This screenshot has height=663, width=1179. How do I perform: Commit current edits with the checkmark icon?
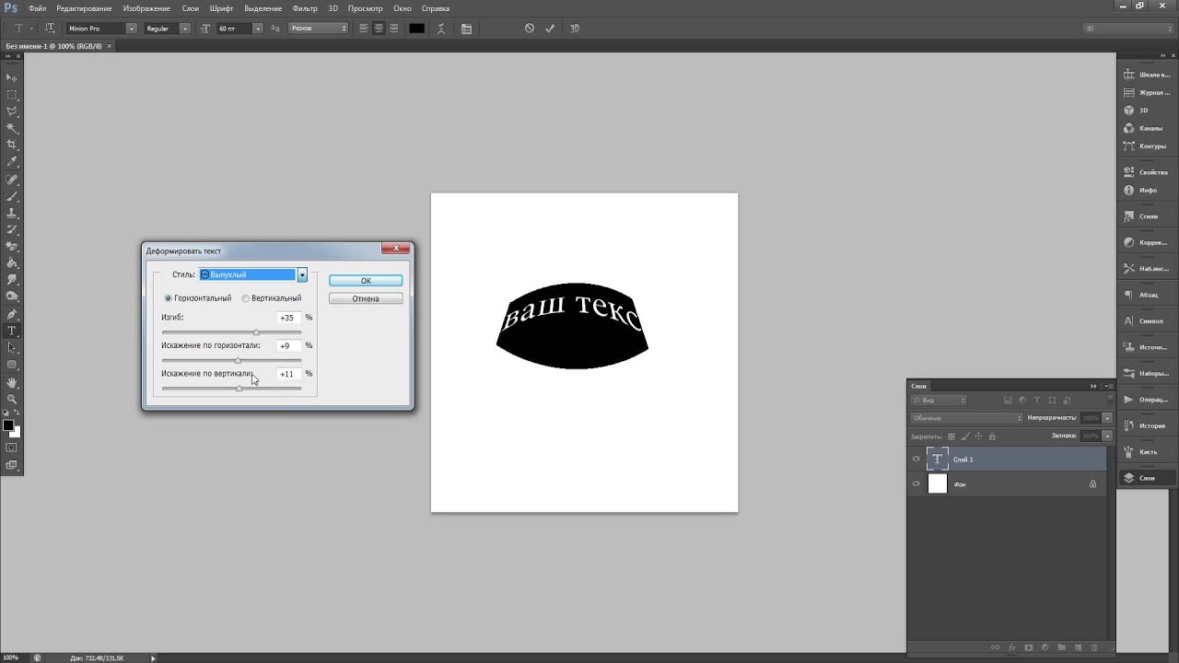(x=550, y=29)
